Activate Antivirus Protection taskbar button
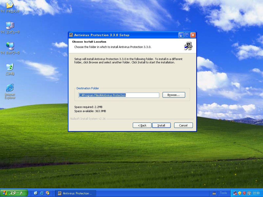 pyautogui.click(x=76, y=193)
